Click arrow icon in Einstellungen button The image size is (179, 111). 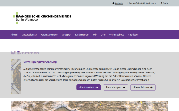pyautogui.click(x=124, y=87)
